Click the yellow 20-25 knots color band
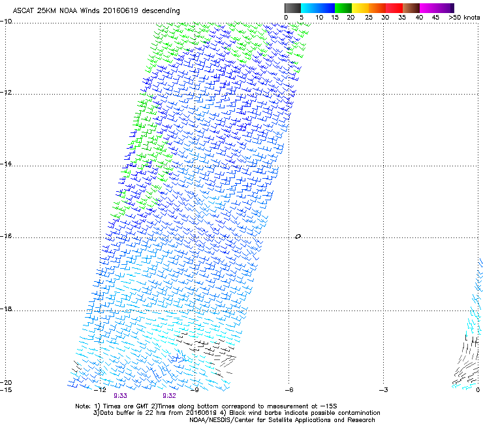Image resolution: width=483 pixels, height=424 pixels. (x=360, y=8)
